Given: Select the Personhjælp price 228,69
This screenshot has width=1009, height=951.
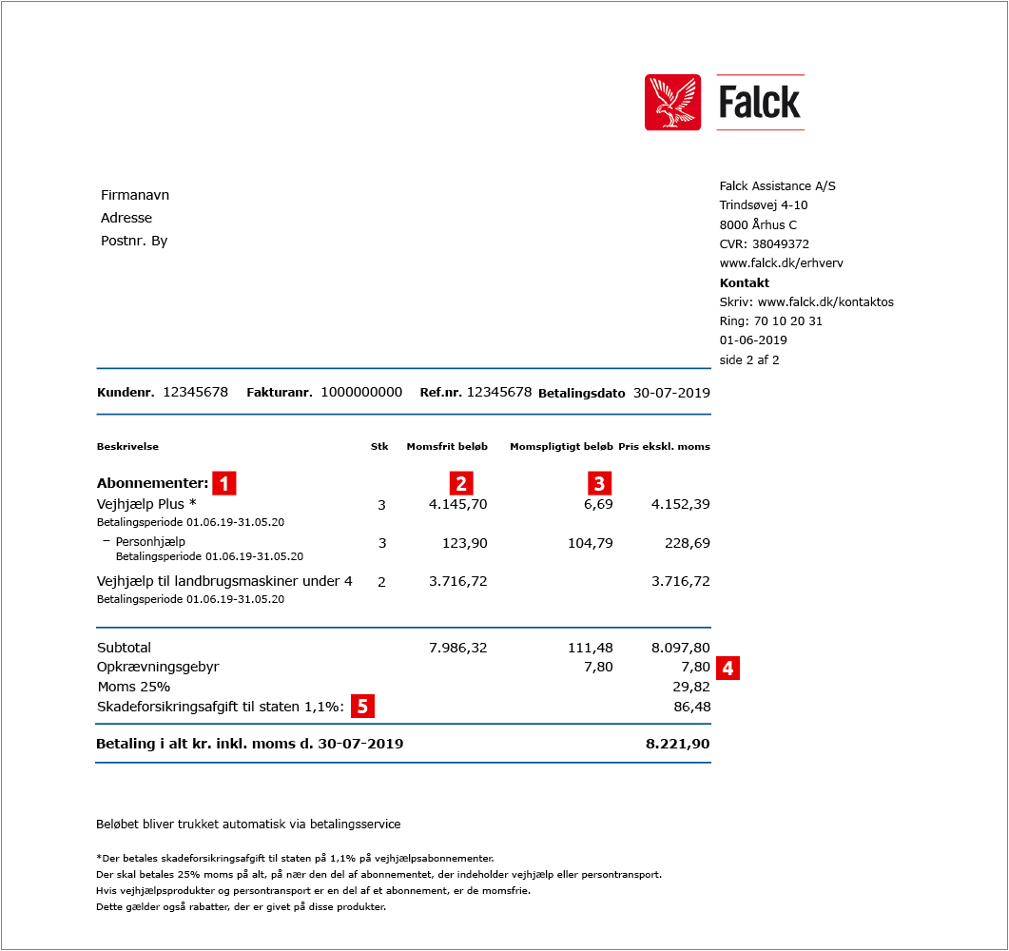Looking at the screenshot, I should coord(688,543).
